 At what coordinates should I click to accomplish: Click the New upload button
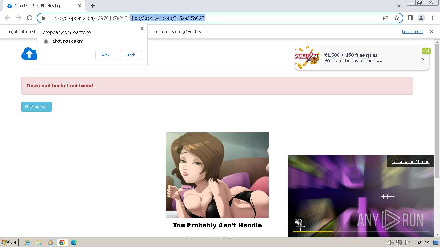click(x=36, y=107)
